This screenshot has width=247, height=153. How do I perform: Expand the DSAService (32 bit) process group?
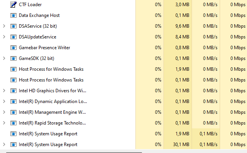(x=4, y=26)
